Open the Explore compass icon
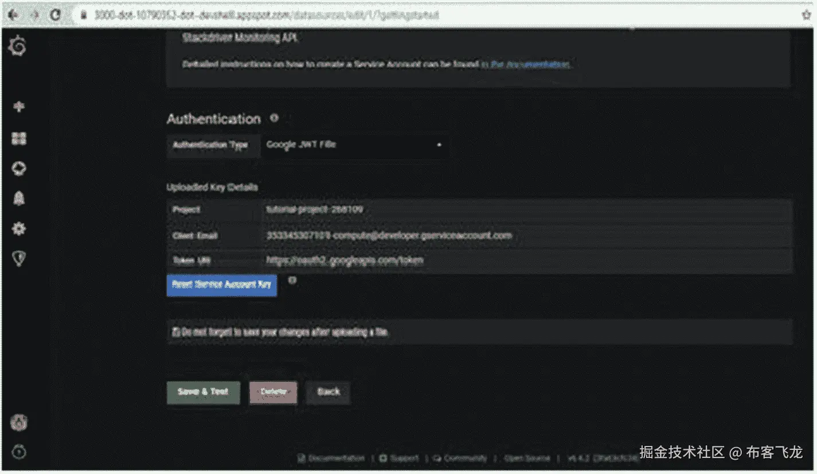 coord(19,168)
